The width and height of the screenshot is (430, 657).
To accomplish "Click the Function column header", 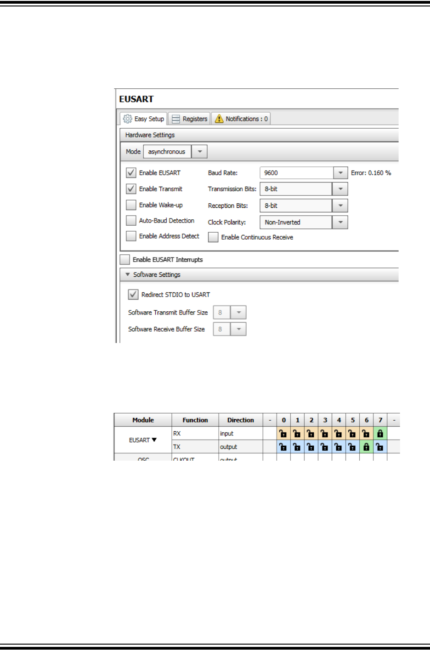I will coord(195,420).
